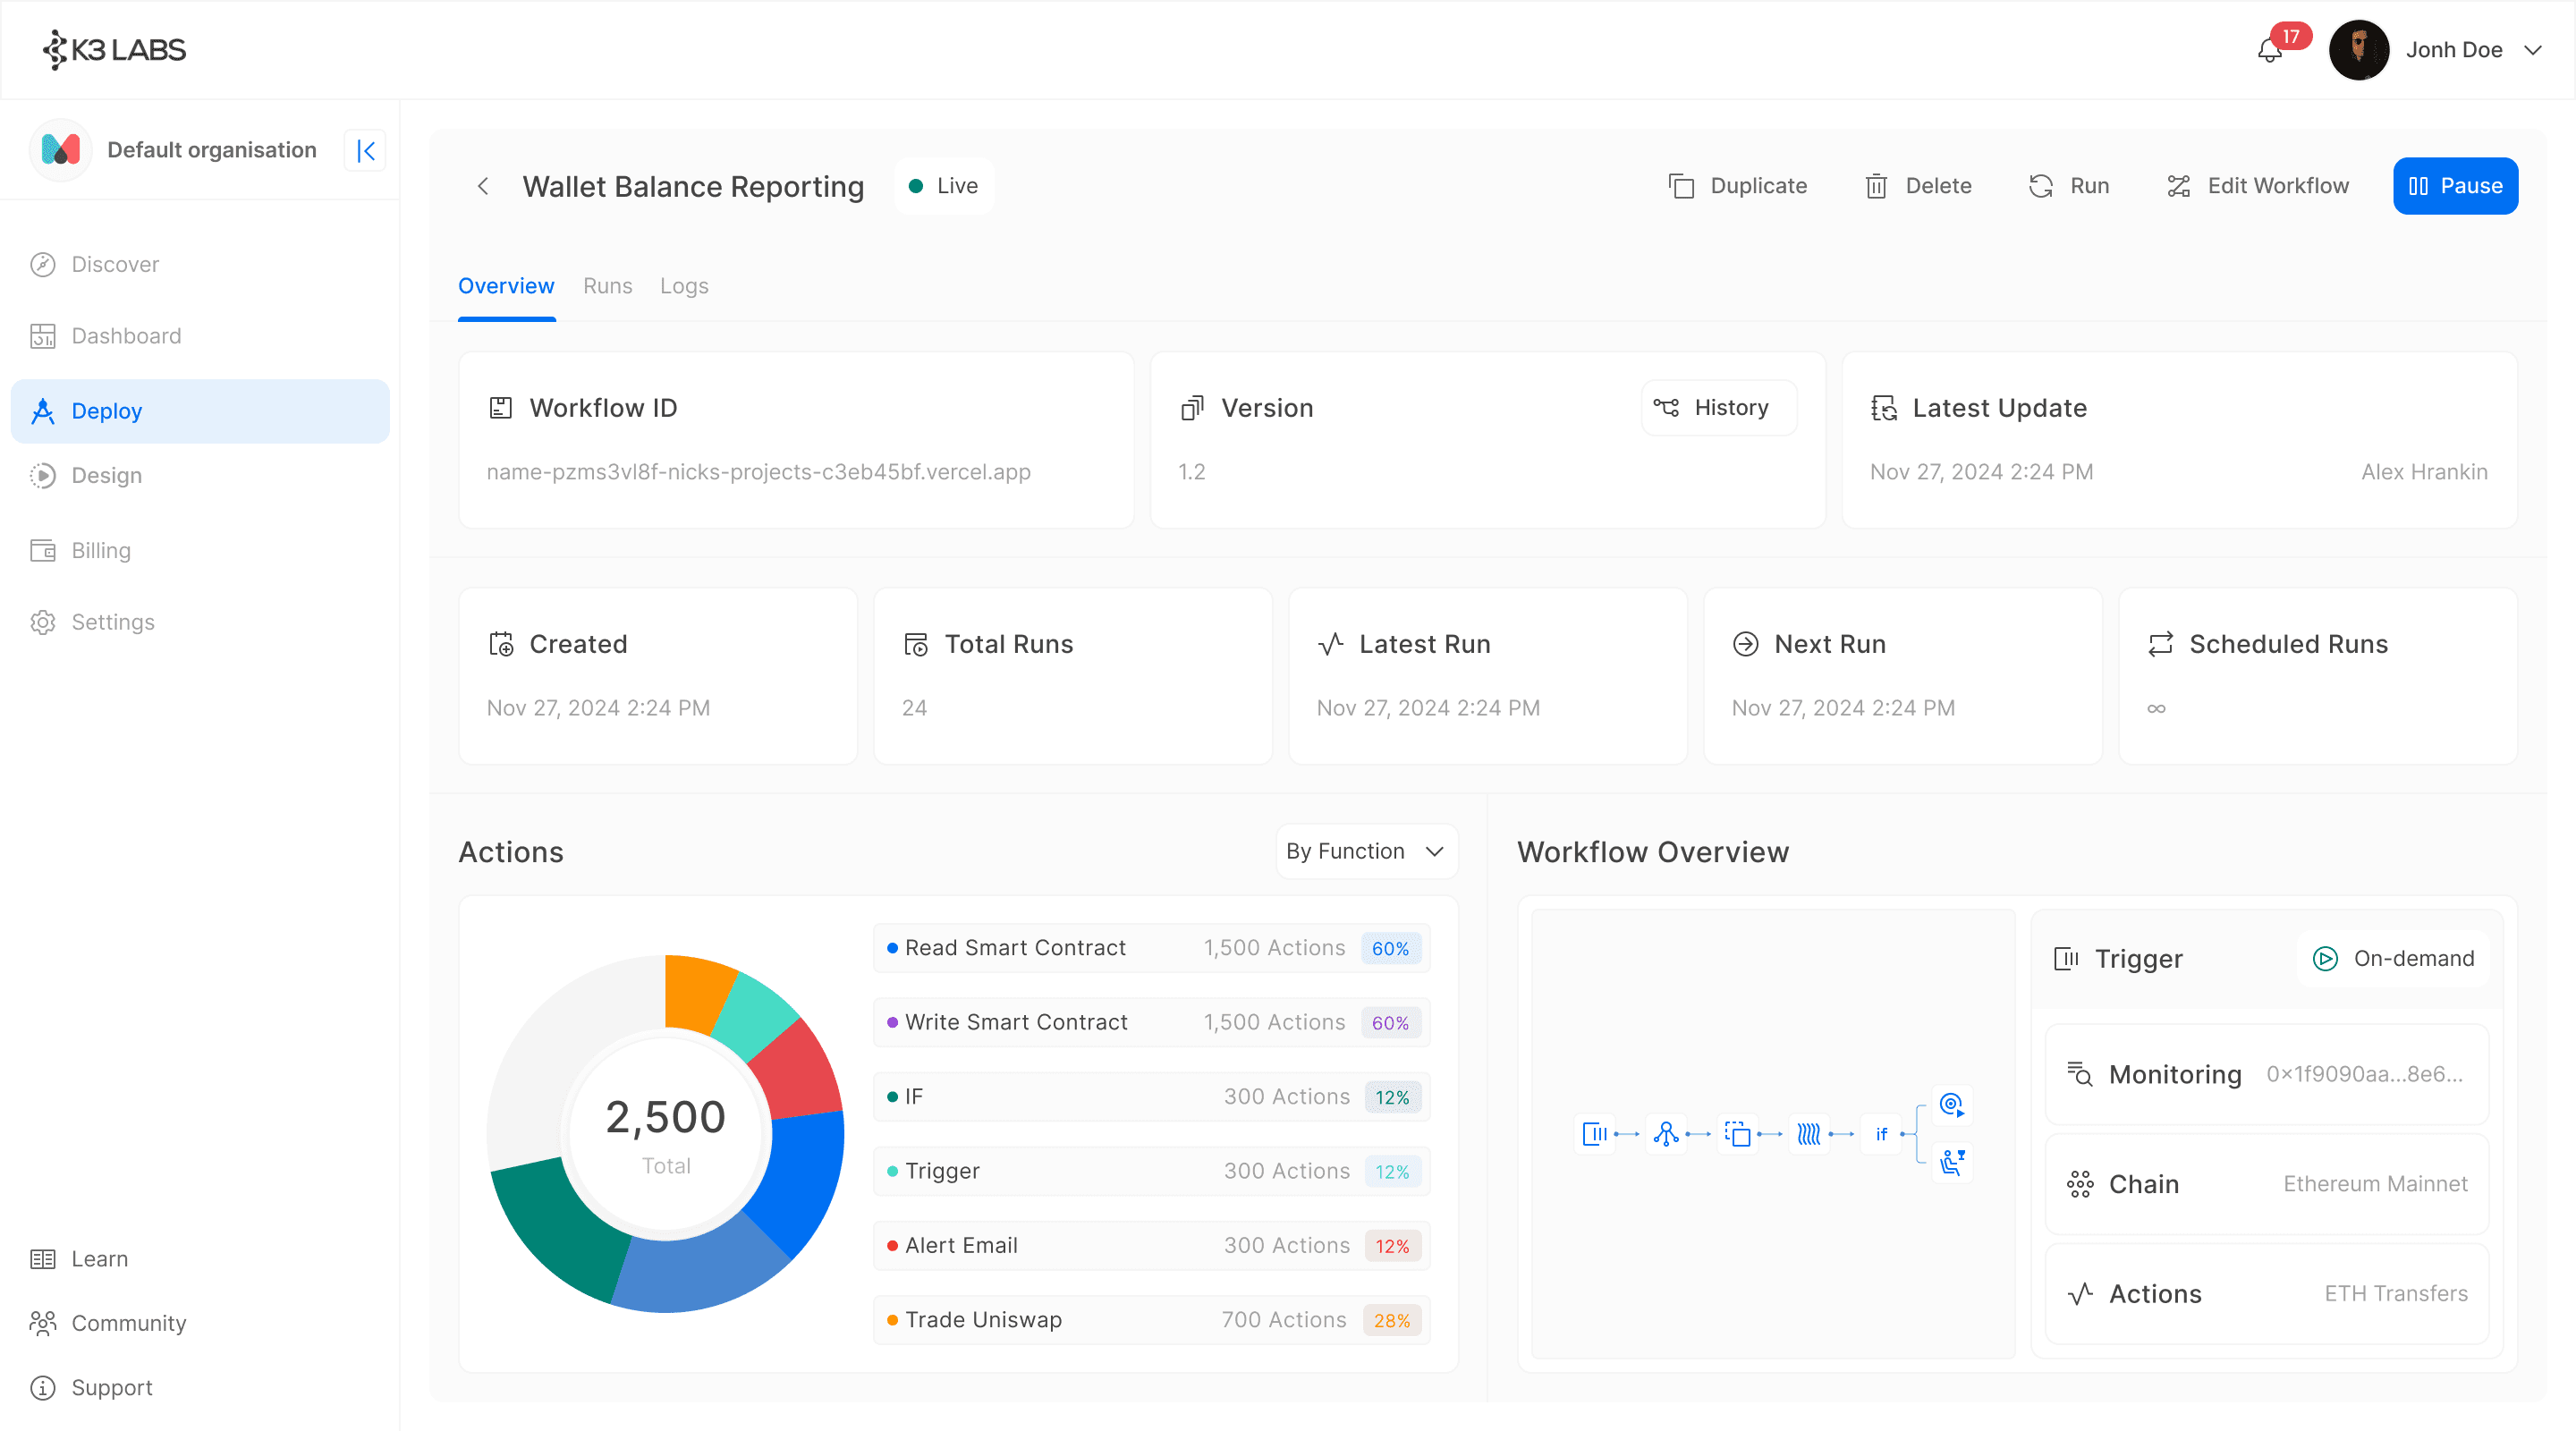Click the if node in workflow diagram

pyautogui.click(x=1880, y=1133)
